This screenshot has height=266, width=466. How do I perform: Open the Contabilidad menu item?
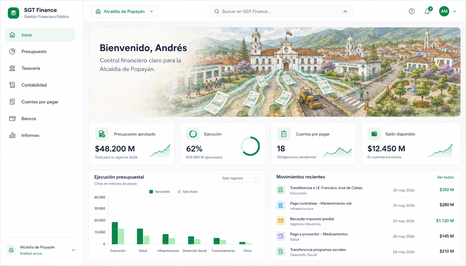(x=40, y=85)
